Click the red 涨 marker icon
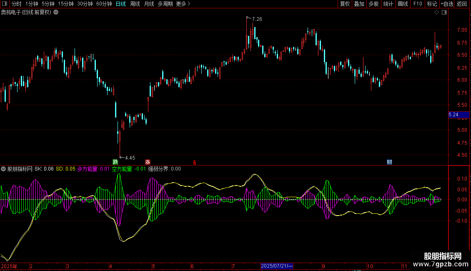 pos(148,162)
